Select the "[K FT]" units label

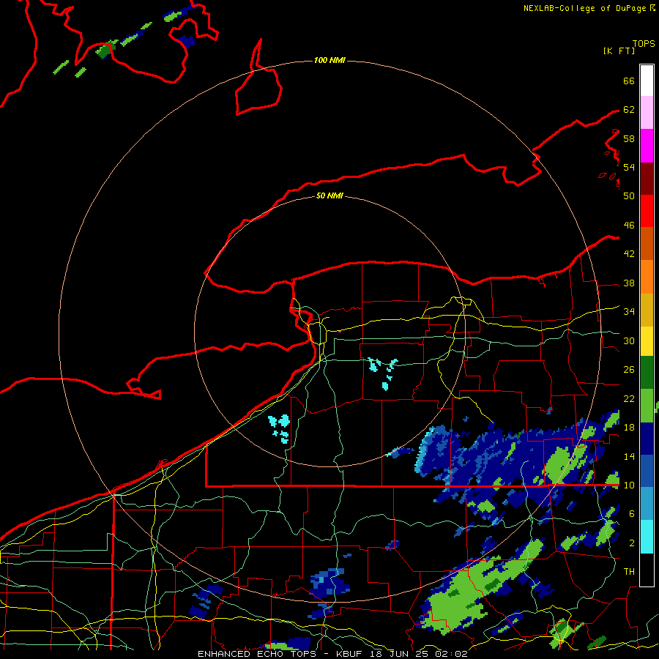[x=619, y=51]
